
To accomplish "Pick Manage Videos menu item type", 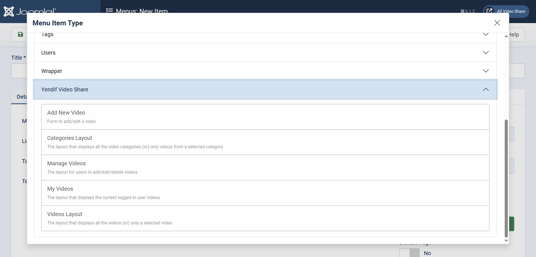I will [265, 168].
